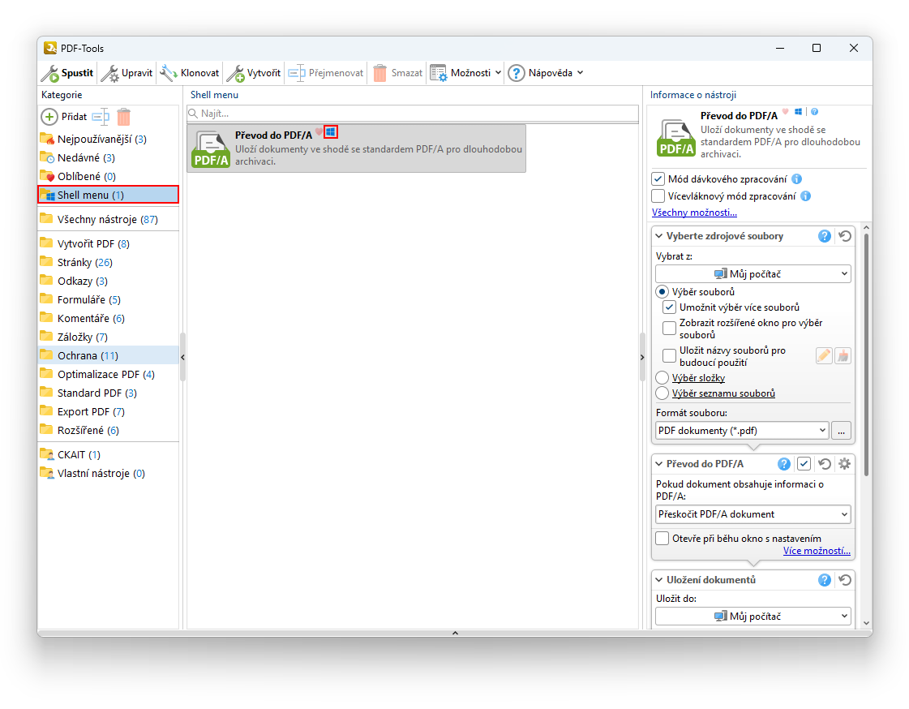Select the Nejpoužívanější category
909x709 pixels.
[109, 140]
